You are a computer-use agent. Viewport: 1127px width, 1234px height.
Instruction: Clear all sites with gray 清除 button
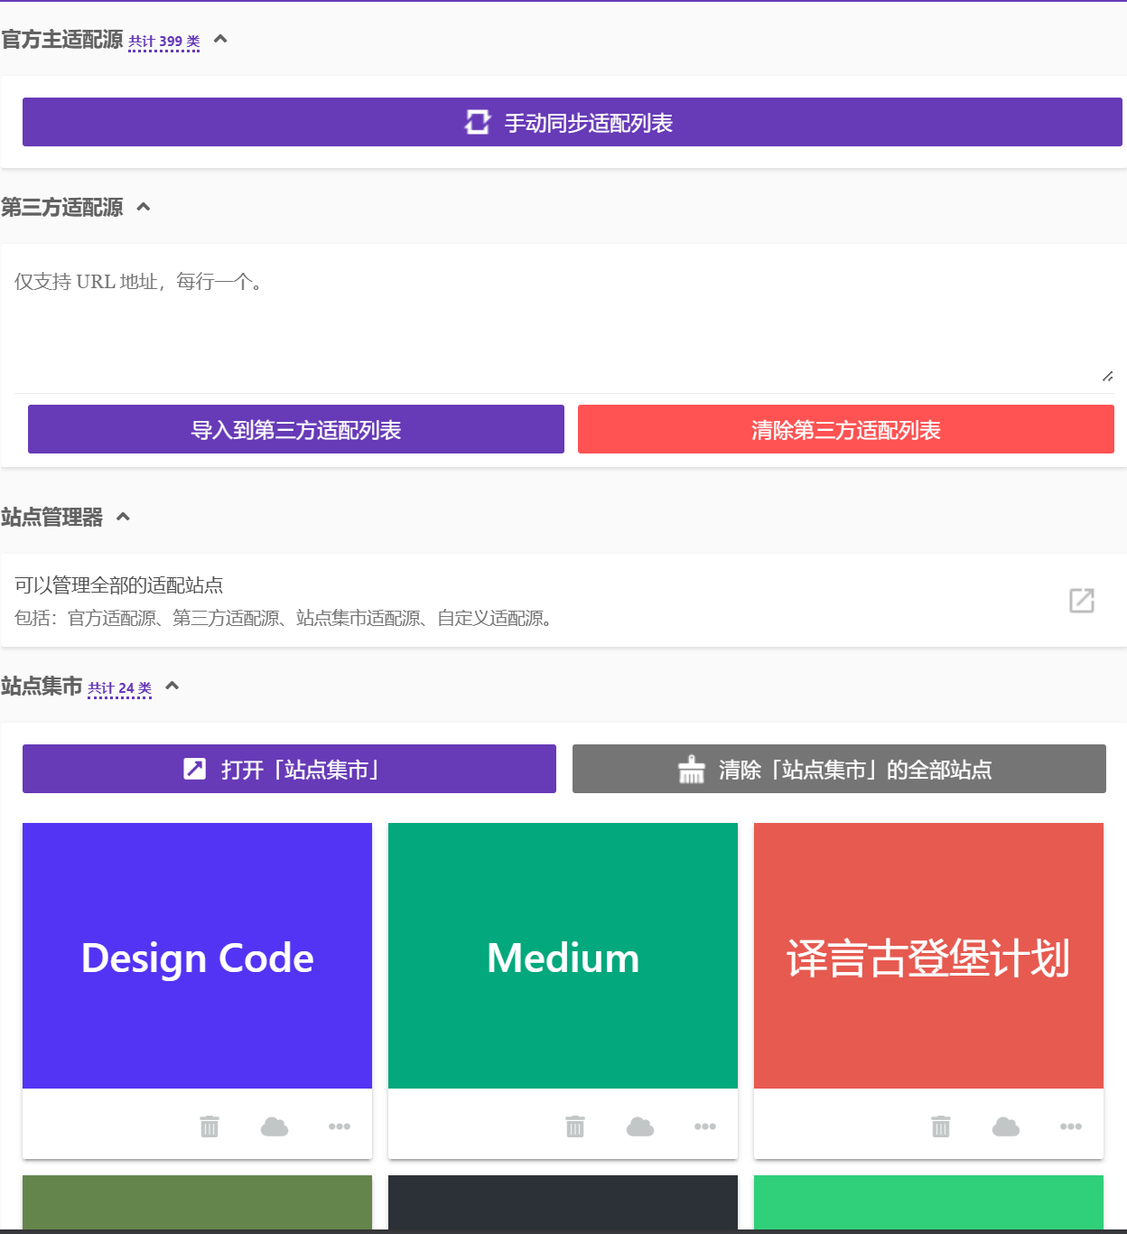pyautogui.click(x=839, y=769)
